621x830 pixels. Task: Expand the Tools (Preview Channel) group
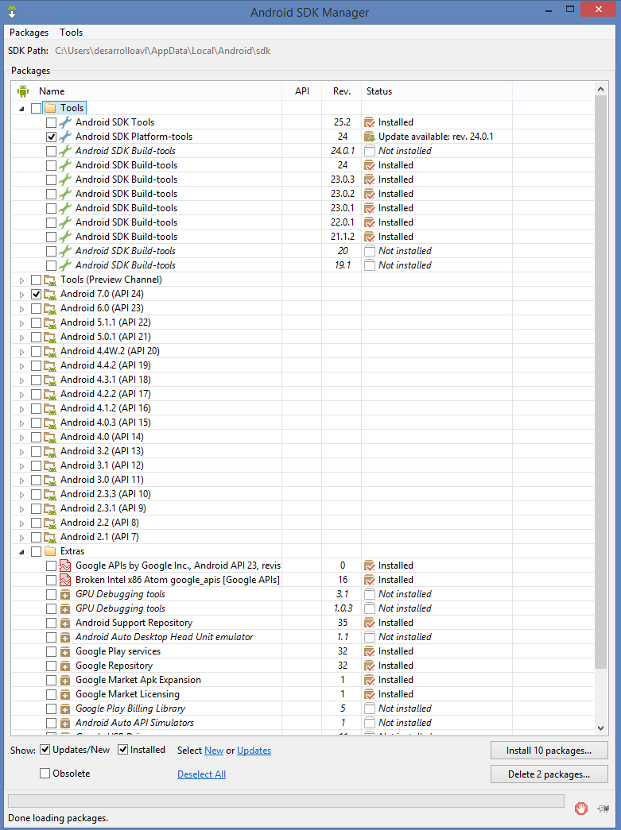21,280
